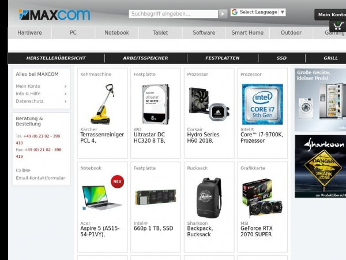This screenshot has width=346, height=260.
Task: Open the Select Language dropdown
Action: (x=258, y=12)
